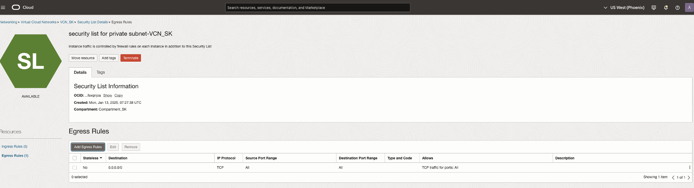Screen dimensions: 694x188
Task: Click the search resources and services field
Action: [317, 8]
